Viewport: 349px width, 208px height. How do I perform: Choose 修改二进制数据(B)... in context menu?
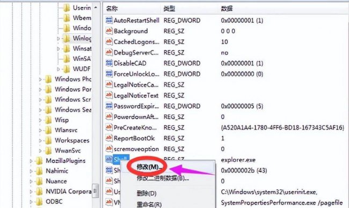tap(163, 178)
